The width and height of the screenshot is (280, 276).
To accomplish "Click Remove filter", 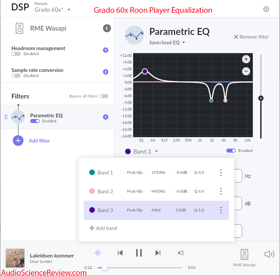I will pos(251,37).
